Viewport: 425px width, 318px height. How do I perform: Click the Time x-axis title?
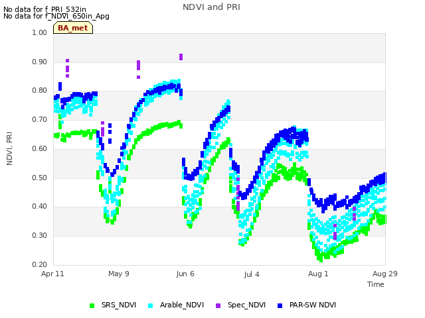coord(376,284)
